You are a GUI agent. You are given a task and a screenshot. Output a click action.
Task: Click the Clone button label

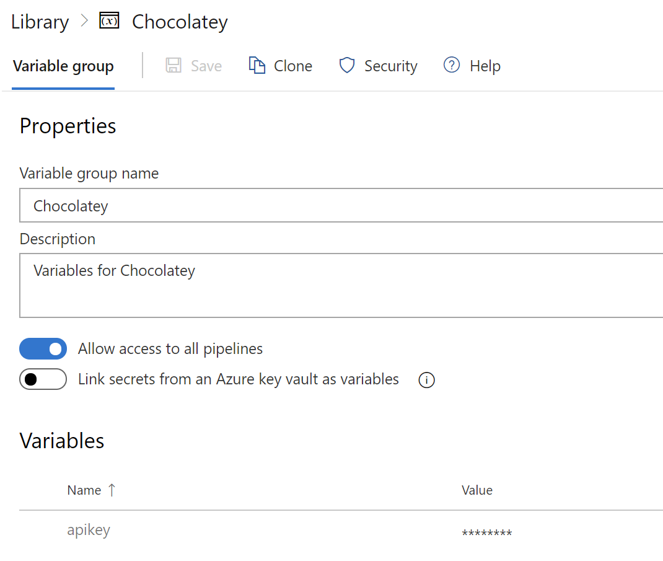(x=293, y=66)
